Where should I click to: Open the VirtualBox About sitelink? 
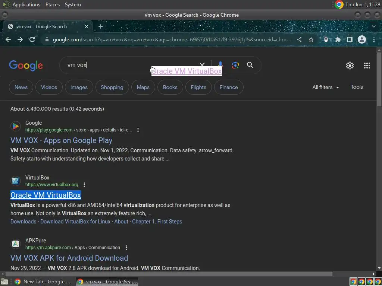click(121, 222)
